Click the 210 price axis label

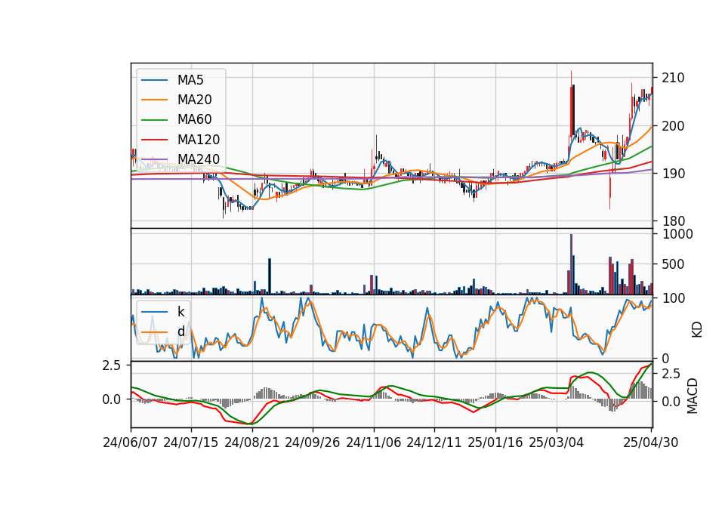(x=673, y=78)
